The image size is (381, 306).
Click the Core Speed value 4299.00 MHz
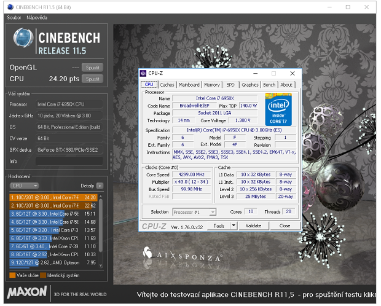coord(191,175)
